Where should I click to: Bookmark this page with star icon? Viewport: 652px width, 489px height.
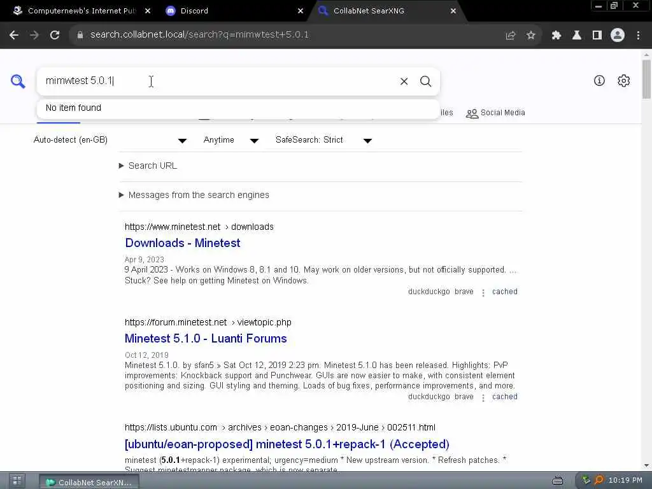[531, 36]
